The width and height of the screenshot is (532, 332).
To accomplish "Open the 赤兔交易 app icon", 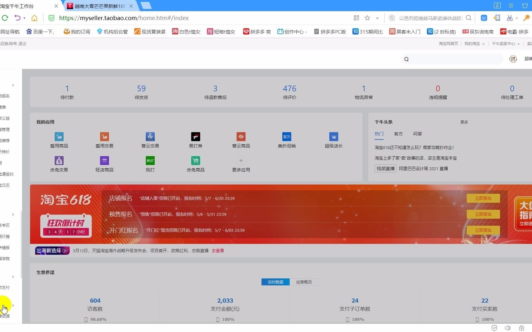I will 59,161.
